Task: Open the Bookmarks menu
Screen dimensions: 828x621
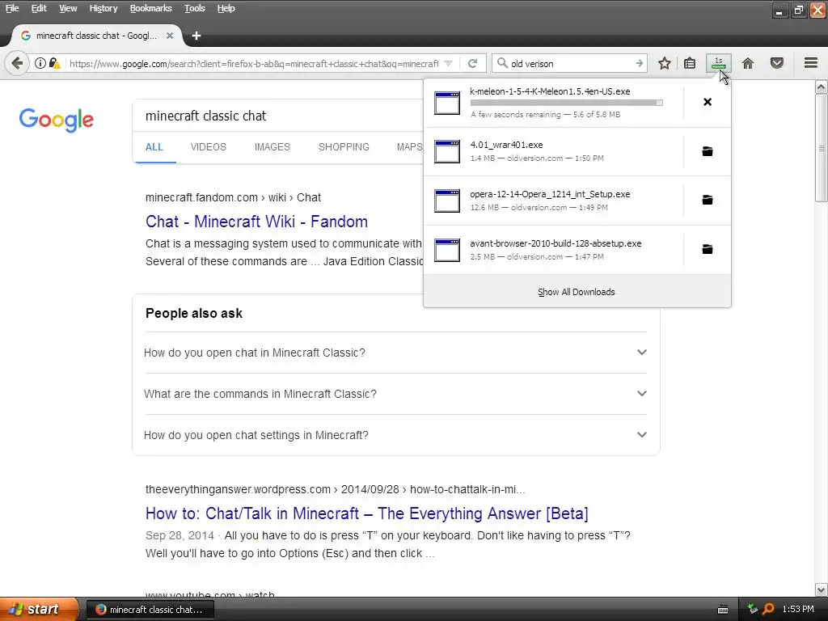Action: coord(150,8)
